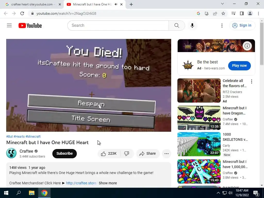Open the #But hashtag link
The height and width of the screenshot is (198, 264).
[10, 137]
